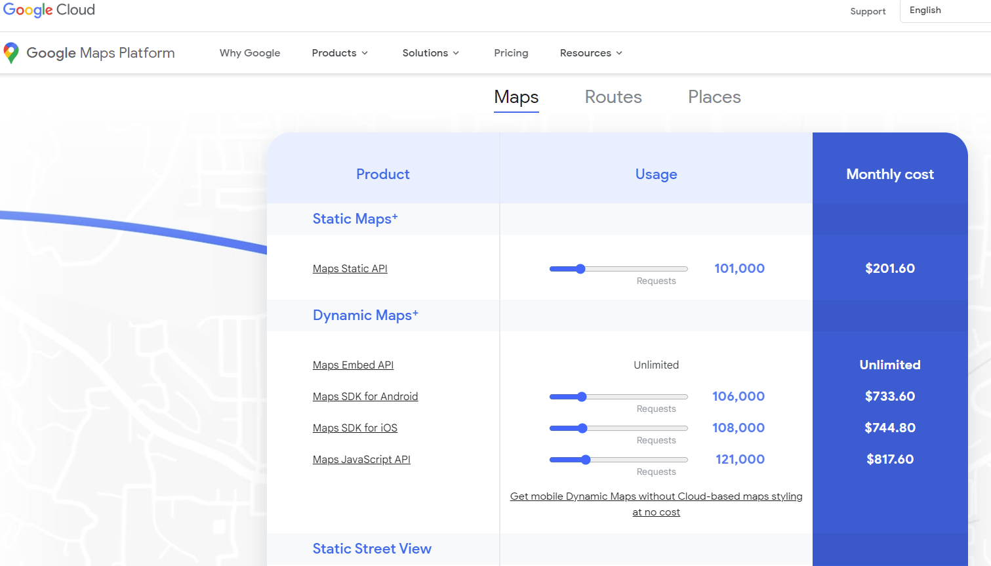Switch to the Places tab
Screen dimensions: 991x566
click(x=714, y=97)
